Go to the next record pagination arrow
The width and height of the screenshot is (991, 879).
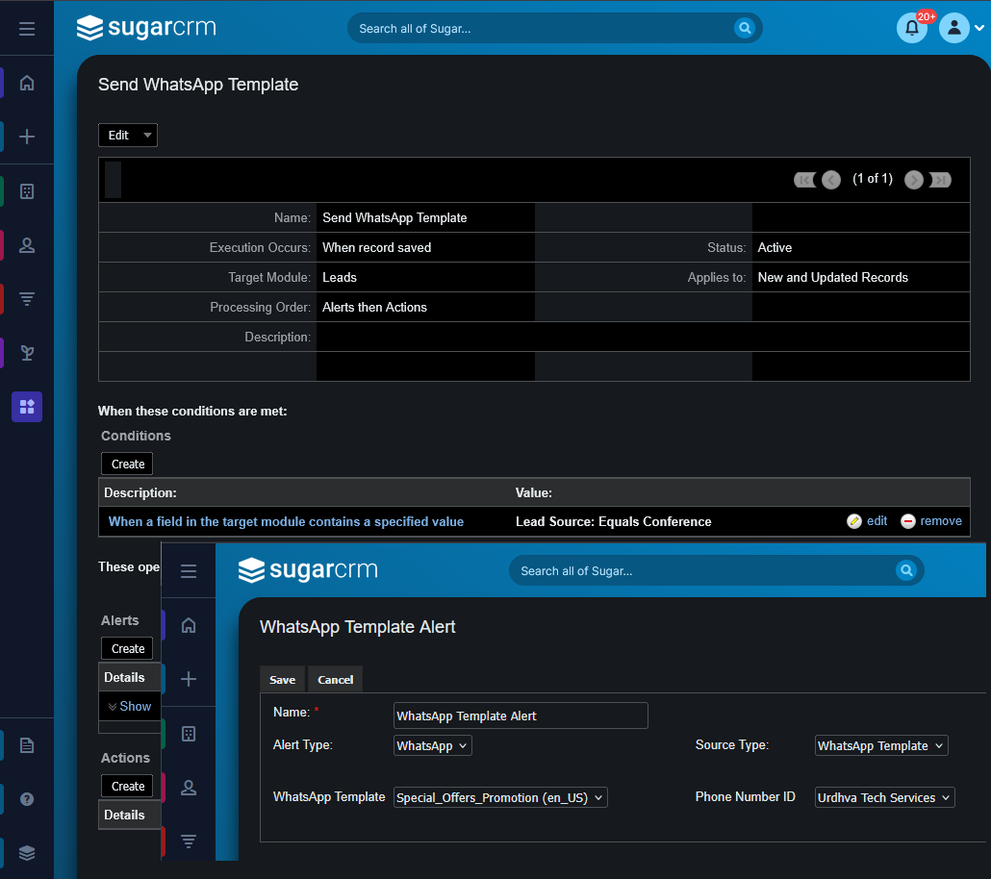(x=913, y=180)
